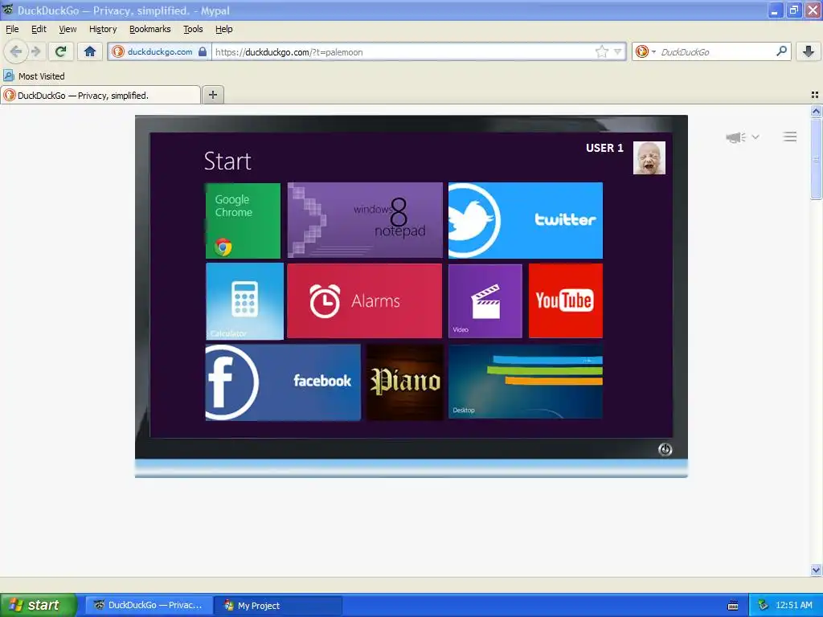Open the Video tile

point(485,300)
